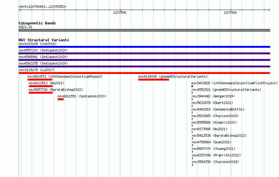Open nsv6257096 (Prakrithi2022) label
Image resolution: width=279 pixels, height=177 pixels.
[x=216, y=155]
